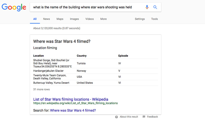Image resolution: width=205 pixels, height=123 pixels.
Task: Click the About 3,120,000 results count
Action: pyautogui.click(x=56, y=28)
